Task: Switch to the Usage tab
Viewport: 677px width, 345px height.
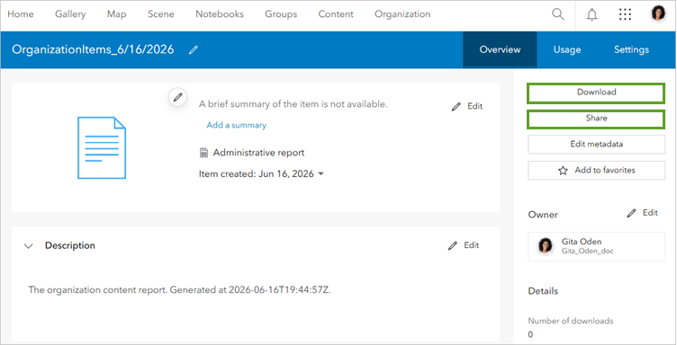Action: point(567,49)
